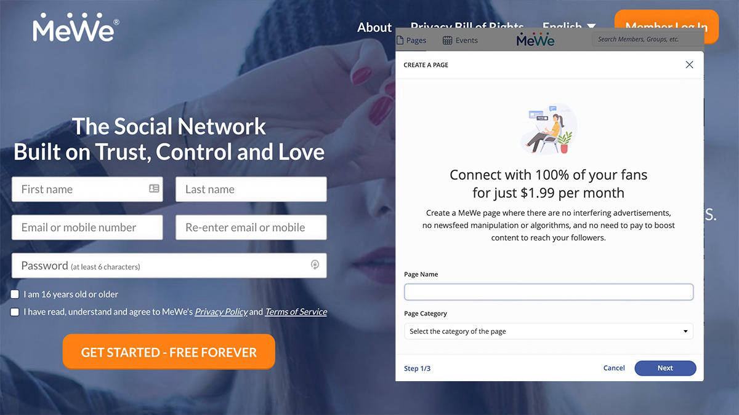This screenshot has height=415, width=739.
Task: Click the Cancel link in dialog
Action: click(614, 368)
